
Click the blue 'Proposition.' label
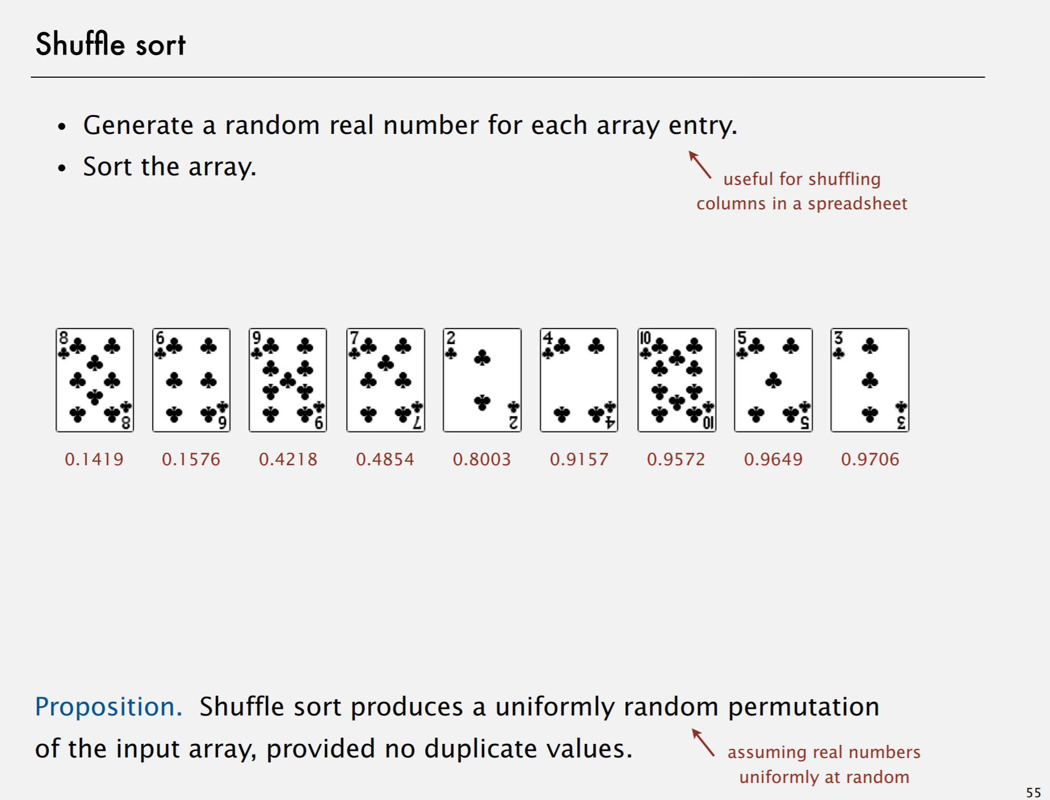coord(108,707)
